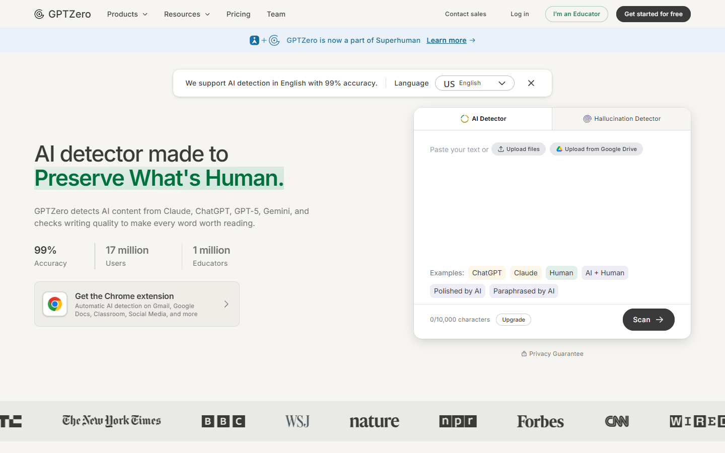The width and height of the screenshot is (725, 453).
Task: Click the Upgrade character limit button
Action: (x=514, y=320)
